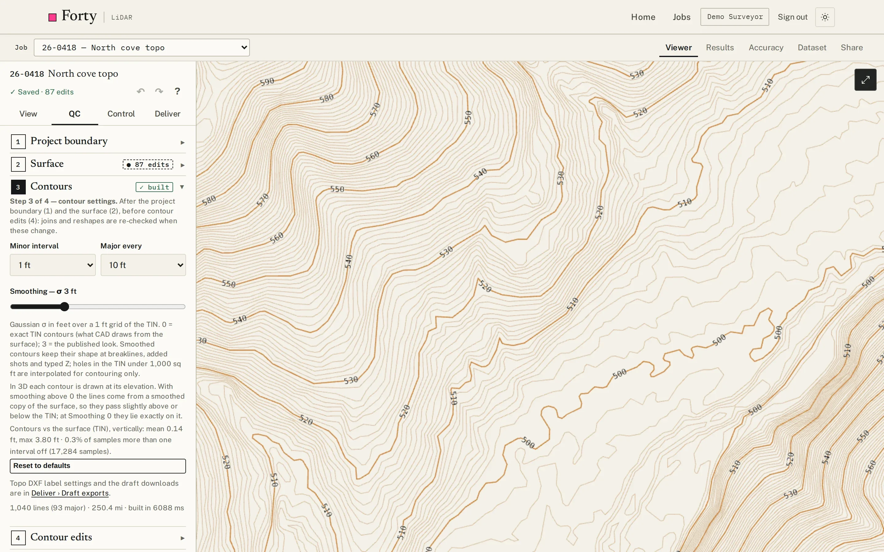Open the question mark help

177,91
